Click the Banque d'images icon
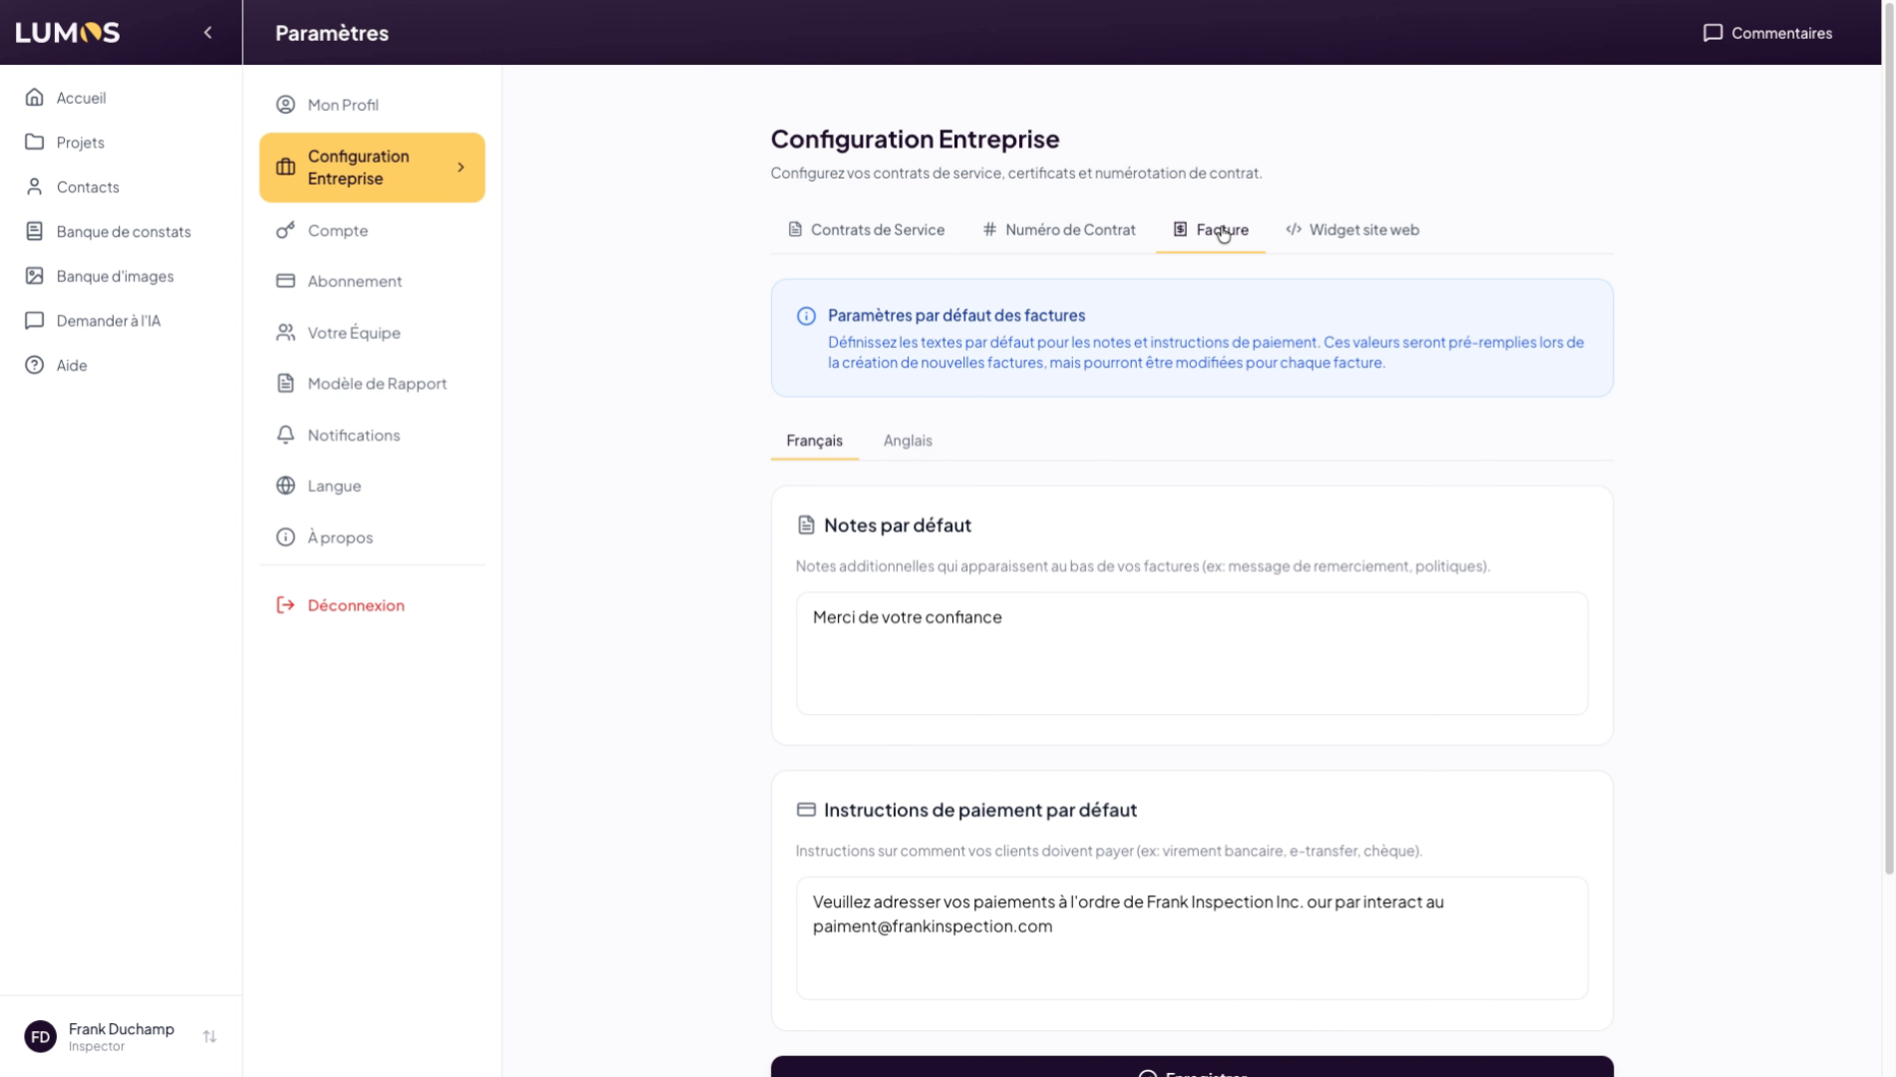Screen dimensions: 1896x1077 tap(35, 276)
